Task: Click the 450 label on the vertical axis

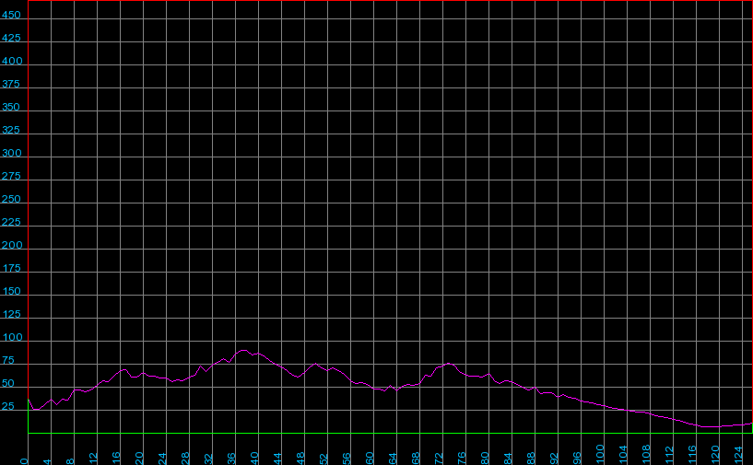Action: [x=13, y=16]
